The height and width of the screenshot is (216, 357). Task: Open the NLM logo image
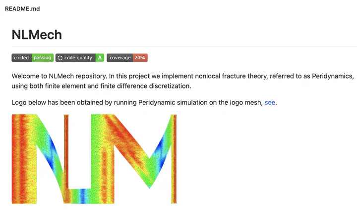pyautogui.click(x=94, y=159)
